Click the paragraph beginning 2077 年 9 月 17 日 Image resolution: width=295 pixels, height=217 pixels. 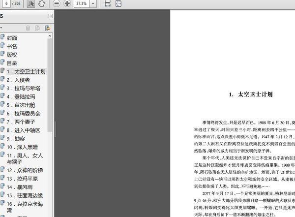pyautogui.click(x=244, y=204)
